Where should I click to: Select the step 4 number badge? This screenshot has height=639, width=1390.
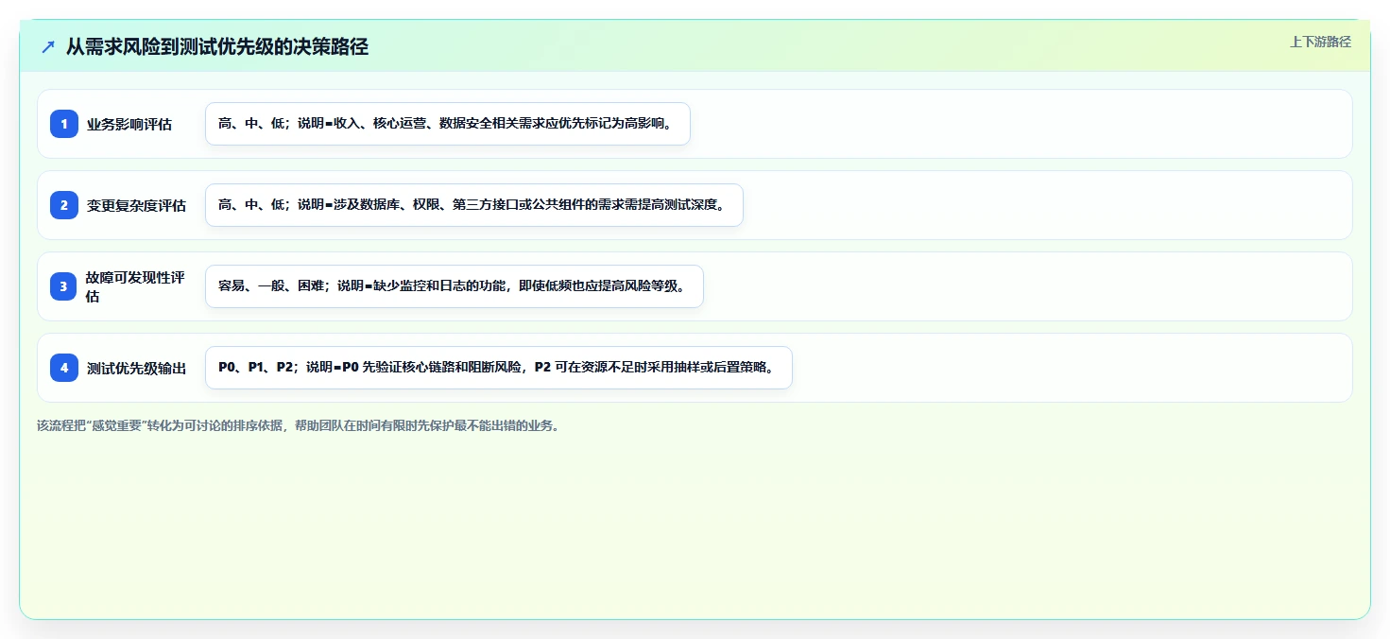(64, 368)
